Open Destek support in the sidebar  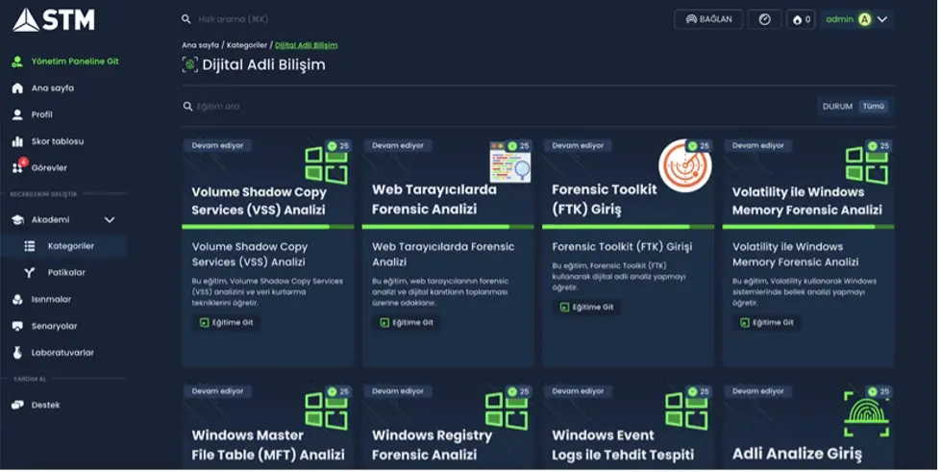coord(45,406)
